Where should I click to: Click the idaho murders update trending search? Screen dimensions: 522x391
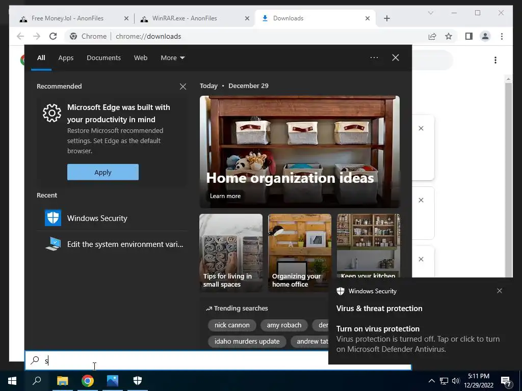point(247,342)
